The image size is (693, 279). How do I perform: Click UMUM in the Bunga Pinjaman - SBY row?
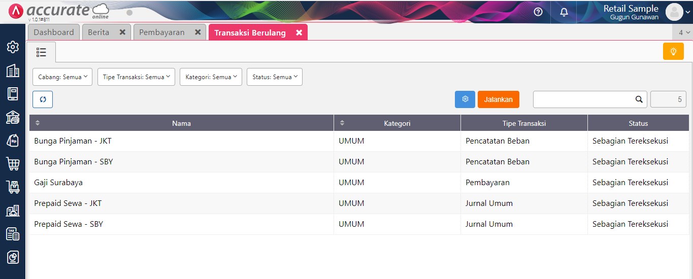point(351,162)
